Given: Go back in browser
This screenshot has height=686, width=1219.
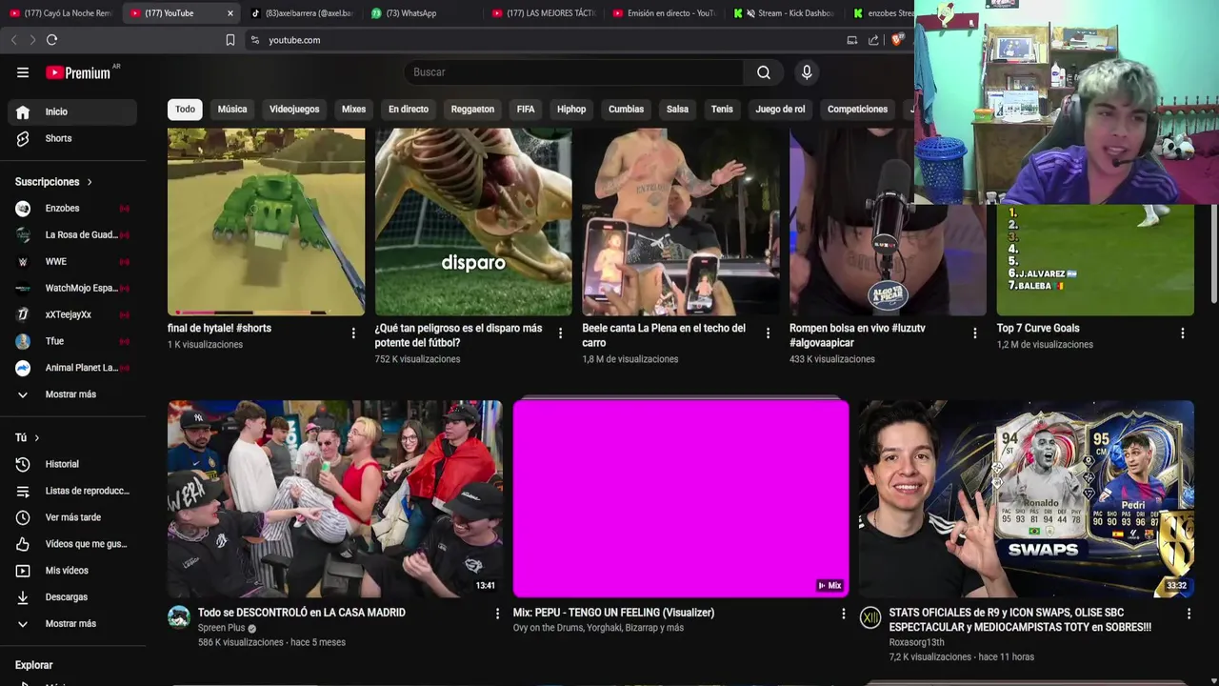Looking at the screenshot, I should (x=13, y=40).
